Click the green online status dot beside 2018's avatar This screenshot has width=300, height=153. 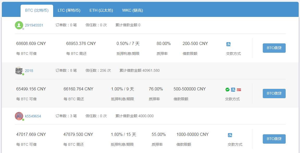point(22,74)
